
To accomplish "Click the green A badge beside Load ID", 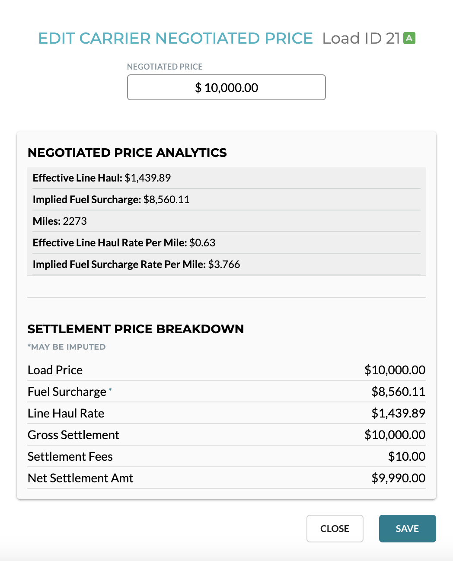I will click(x=409, y=38).
